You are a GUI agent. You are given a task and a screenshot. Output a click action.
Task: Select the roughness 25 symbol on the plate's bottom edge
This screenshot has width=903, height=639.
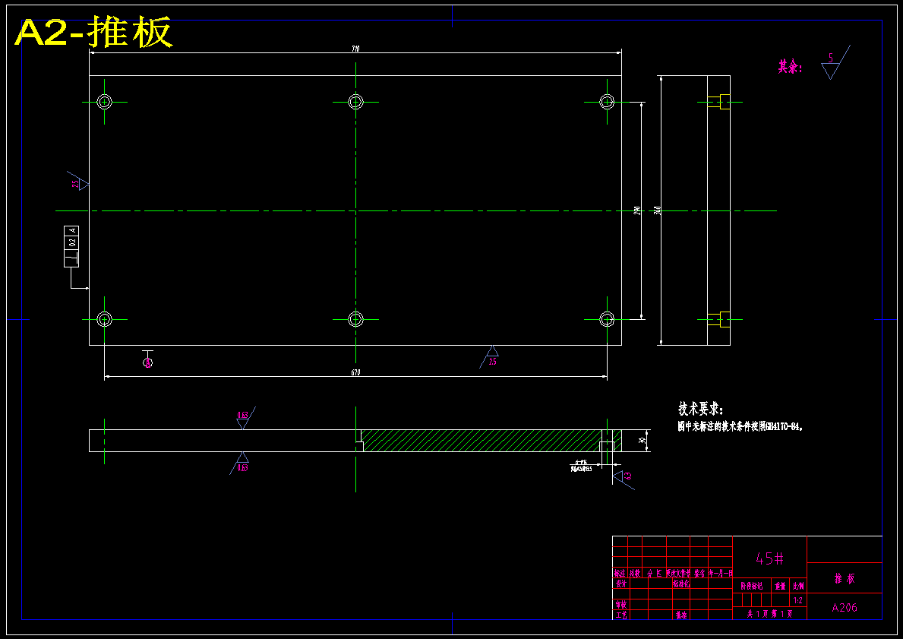point(490,356)
